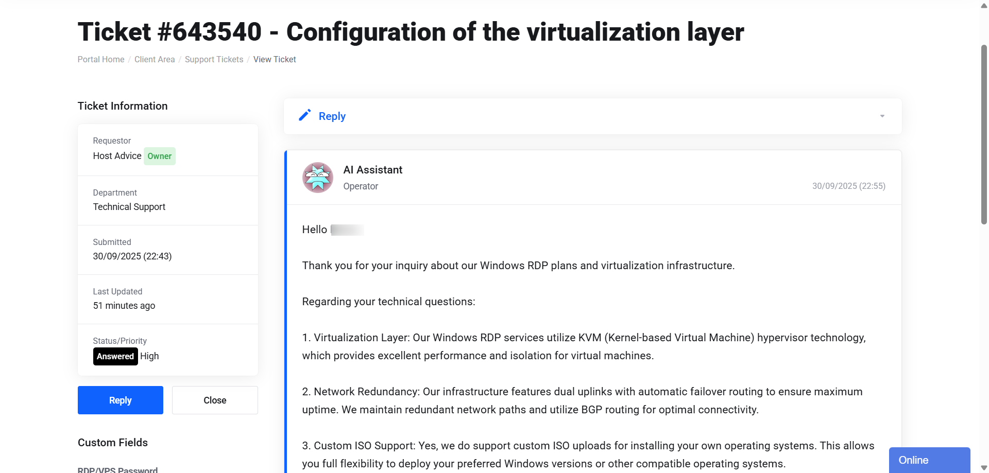Click the AI Assistant operator name
This screenshot has width=989, height=473.
pyautogui.click(x=373, y=170)
